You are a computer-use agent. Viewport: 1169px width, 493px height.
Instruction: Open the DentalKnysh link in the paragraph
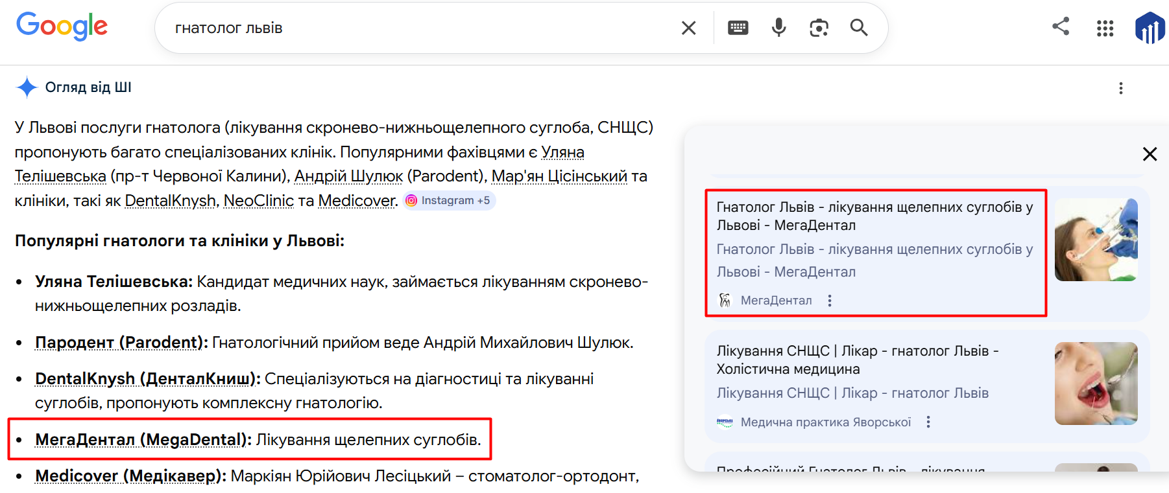pyautogui.click(x=170, y=201)
